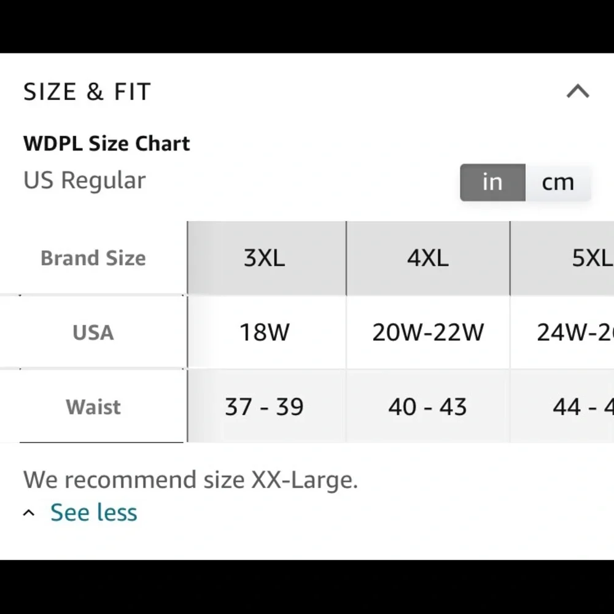
Task: Click the See less link
Action: pos(93,512)
